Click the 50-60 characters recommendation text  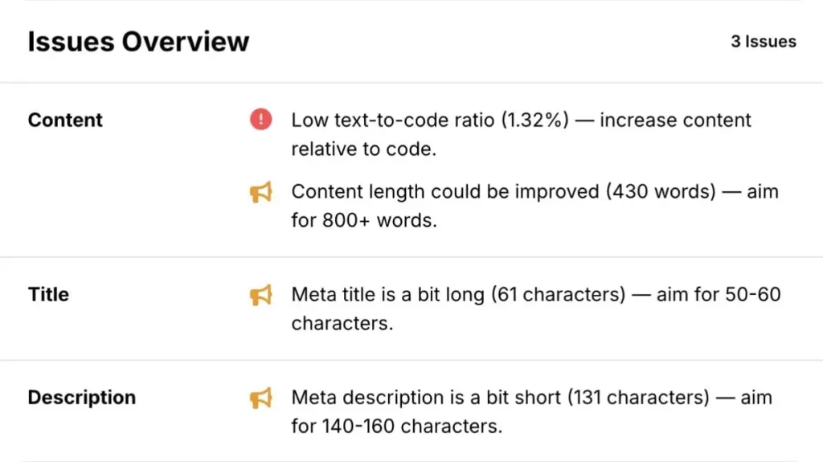743,295
